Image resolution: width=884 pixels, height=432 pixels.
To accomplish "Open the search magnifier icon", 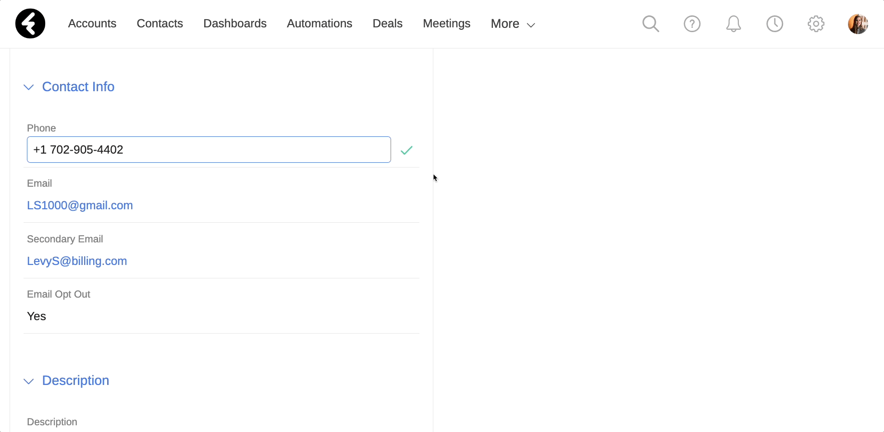I will click(651, 24).
